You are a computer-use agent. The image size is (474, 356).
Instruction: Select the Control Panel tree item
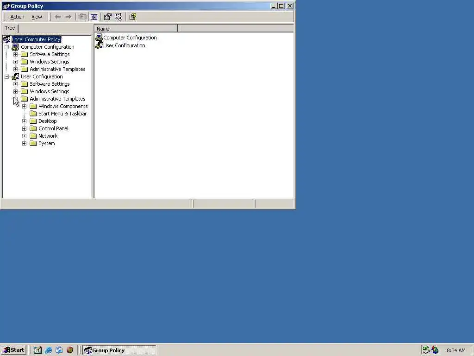(x=53, y=129)
